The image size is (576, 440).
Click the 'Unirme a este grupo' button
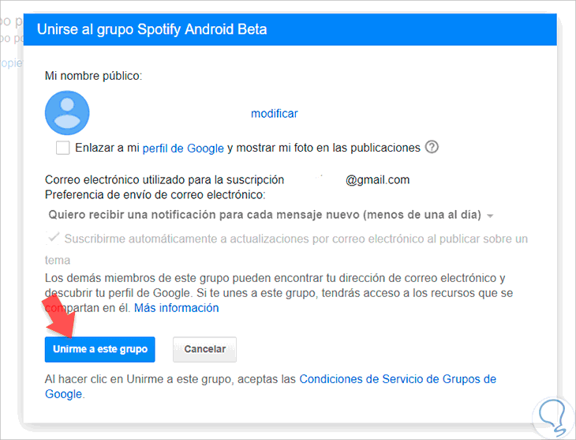tap(100, 349)
